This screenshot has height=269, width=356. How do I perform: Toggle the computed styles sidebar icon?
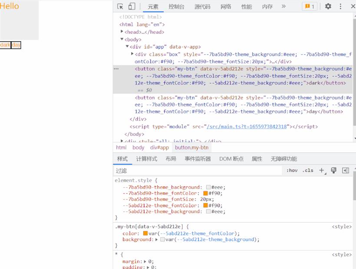click(x=346, y=171)
